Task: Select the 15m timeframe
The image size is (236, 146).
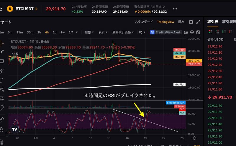Action: (x=19, y=32)
